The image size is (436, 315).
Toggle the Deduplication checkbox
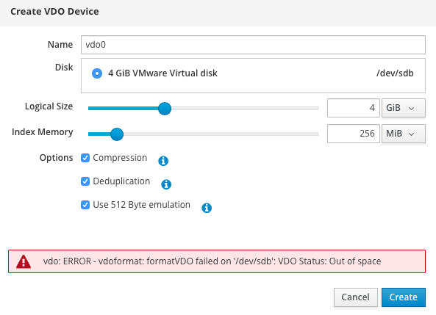click(x=85, y=181)
